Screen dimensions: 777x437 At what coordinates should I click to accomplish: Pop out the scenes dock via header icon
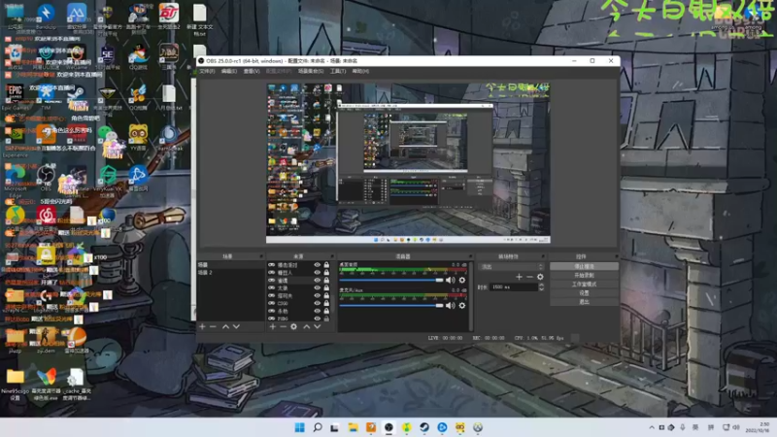coord(261,256)
